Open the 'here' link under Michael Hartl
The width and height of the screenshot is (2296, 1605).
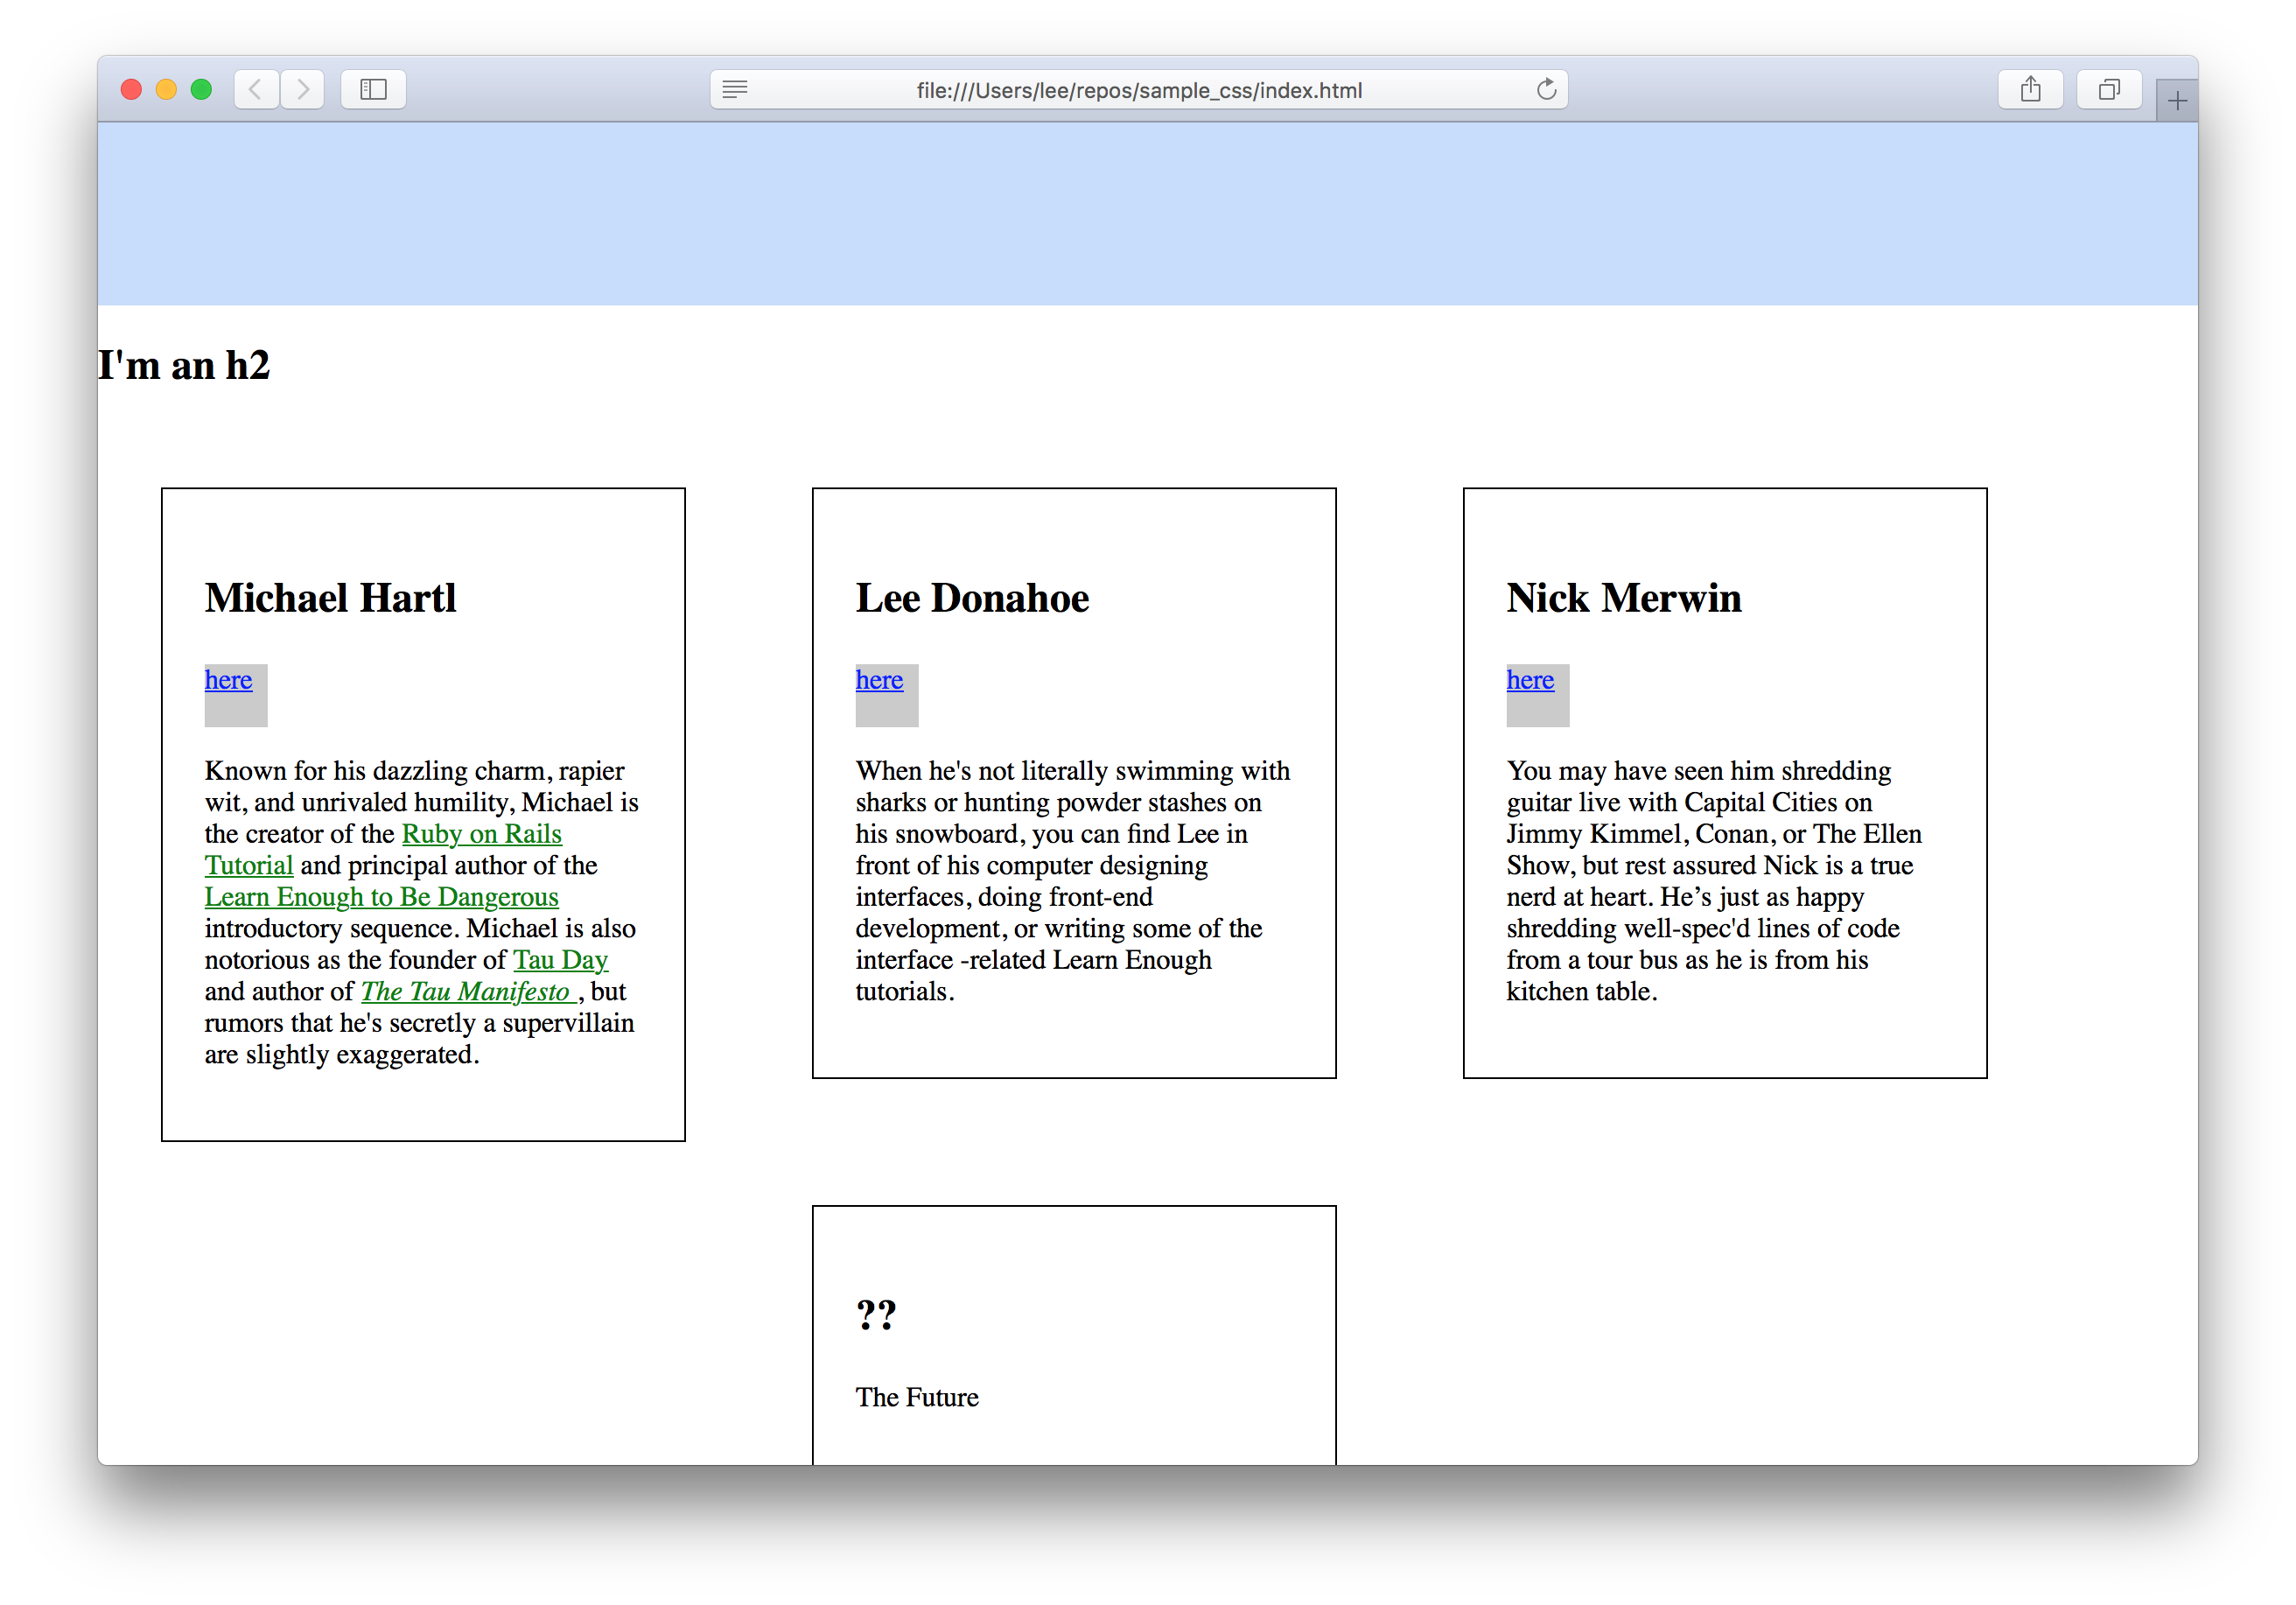(228, 680)
